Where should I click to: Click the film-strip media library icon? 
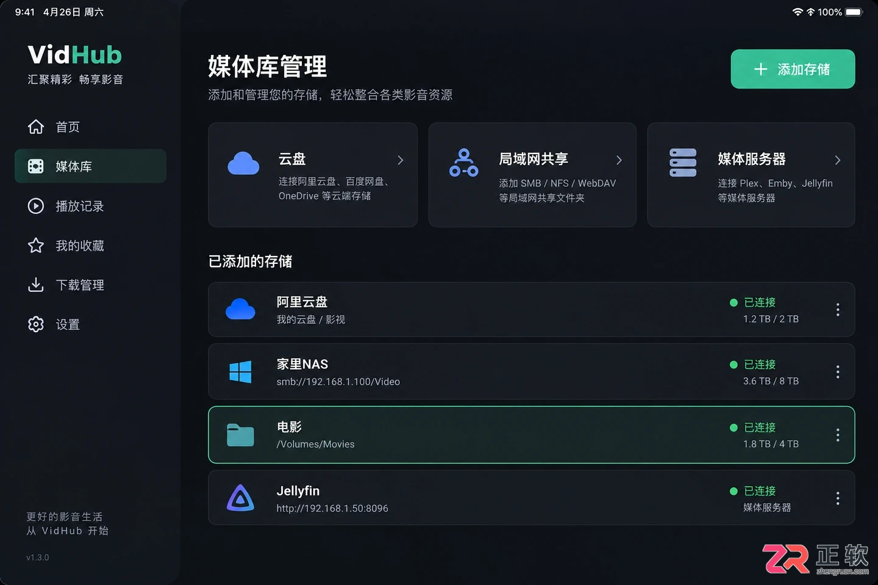(x=36, y=166)
